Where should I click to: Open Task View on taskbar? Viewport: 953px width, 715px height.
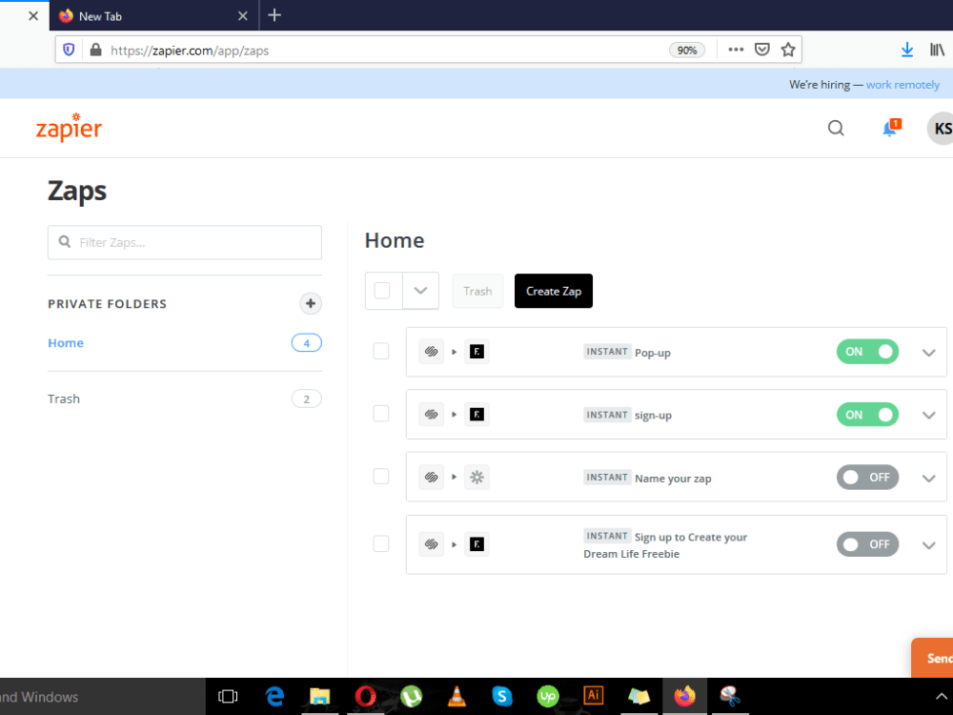[228, 696]
